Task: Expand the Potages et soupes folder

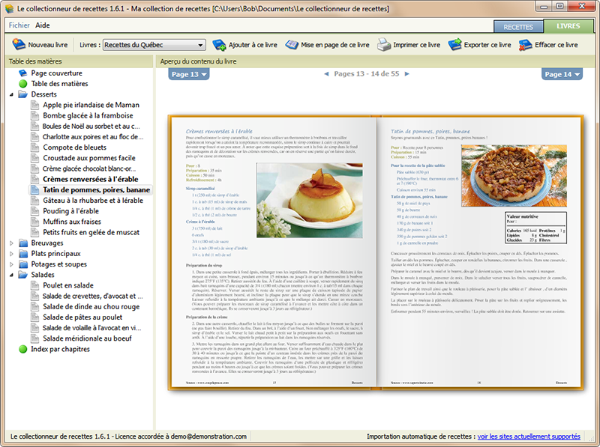Action: click(x=11, y=264)
